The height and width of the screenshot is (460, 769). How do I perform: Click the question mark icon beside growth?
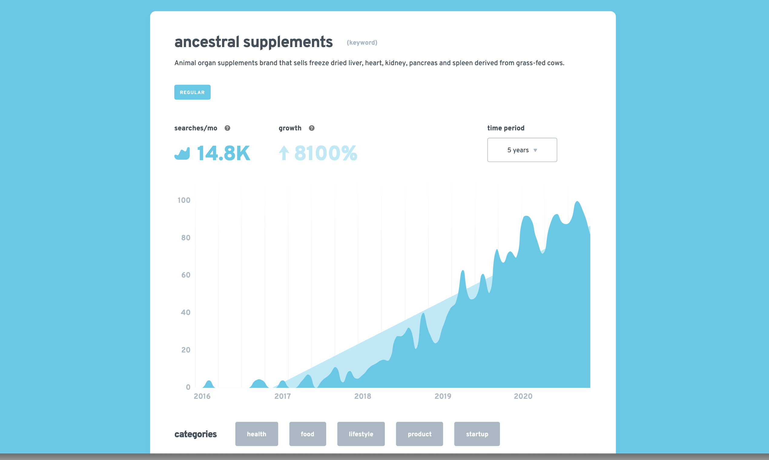coord(311,128)
